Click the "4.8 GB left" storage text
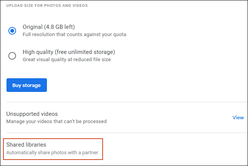The width and height of the screenshot is (248, 166). [59, 27]
